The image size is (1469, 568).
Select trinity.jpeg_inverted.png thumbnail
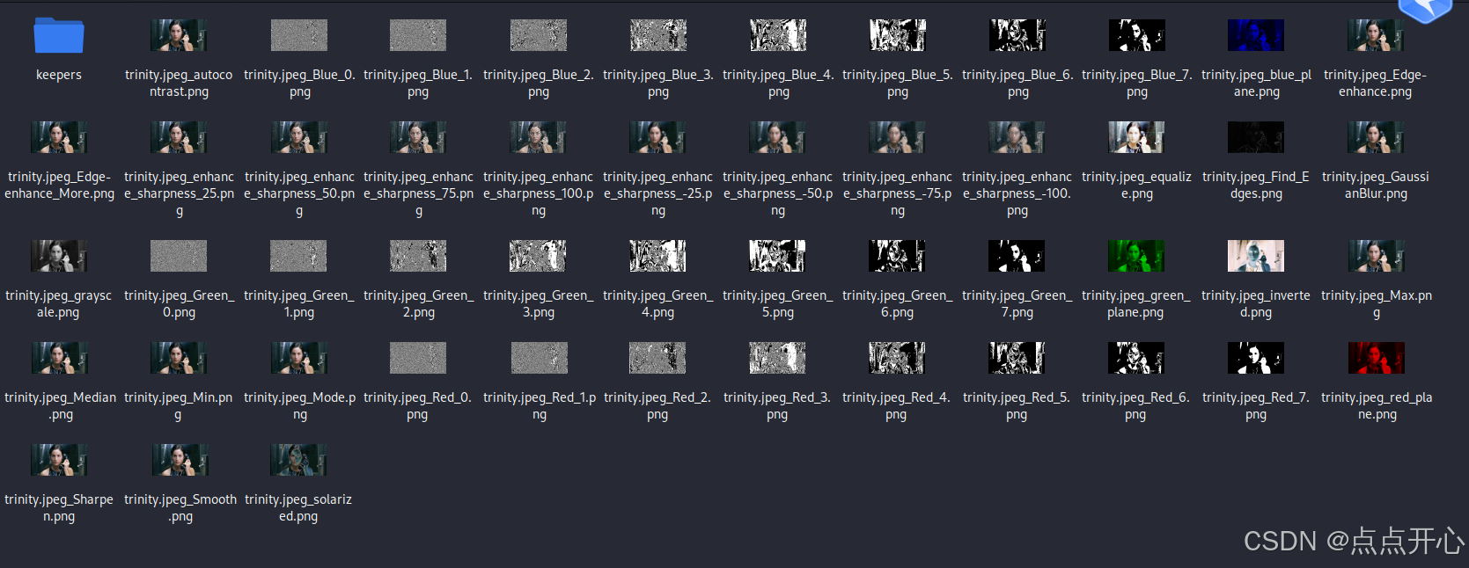1256,256
